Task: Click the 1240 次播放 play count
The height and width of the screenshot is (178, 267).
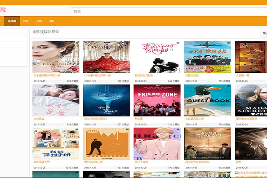Action: (72, 168)
